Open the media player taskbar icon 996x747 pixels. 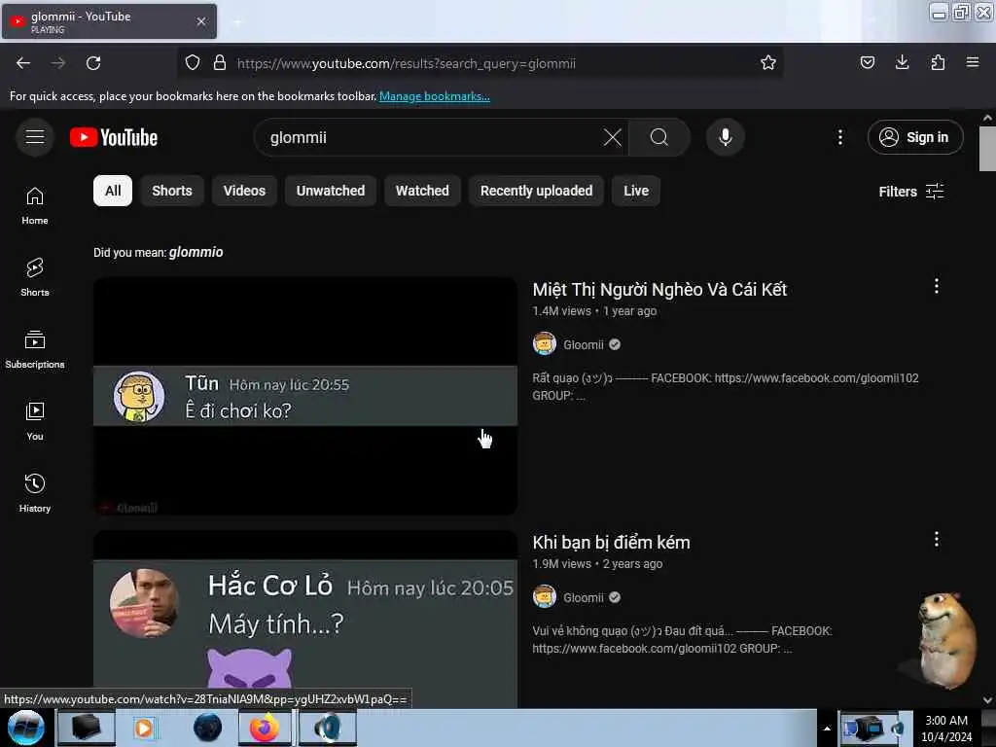[x=144, y=728]
